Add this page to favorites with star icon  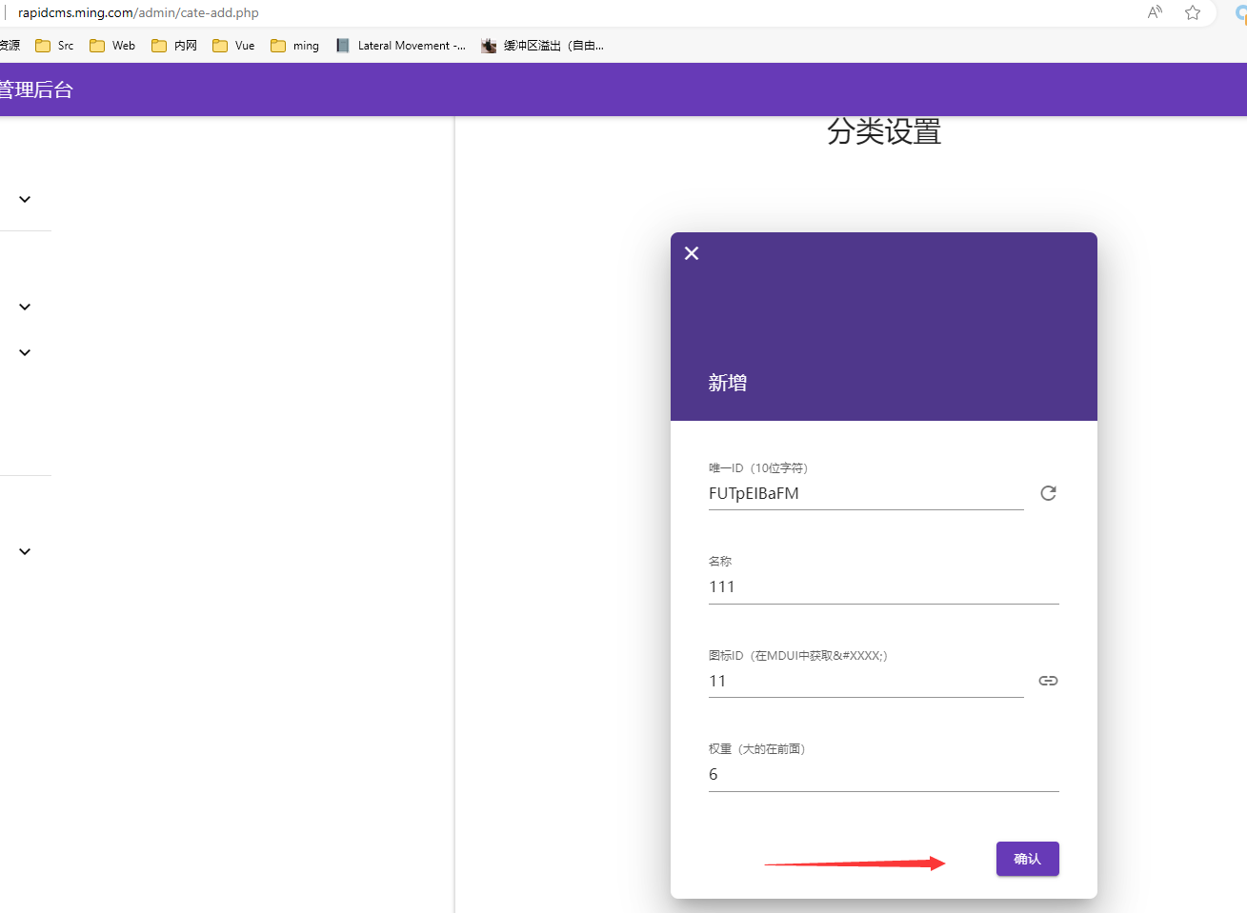point(1193,12)
